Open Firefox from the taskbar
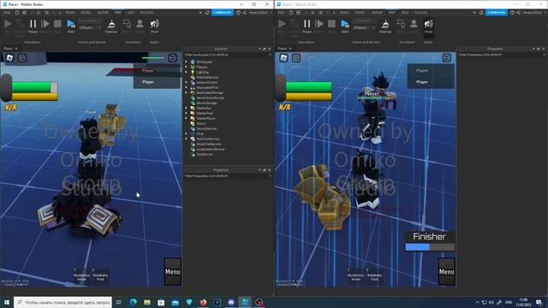Screen dimensions: 548x308 [x=203, y=302]
